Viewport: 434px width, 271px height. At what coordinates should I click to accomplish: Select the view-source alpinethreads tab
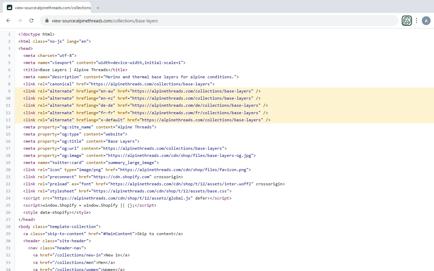(x=47, y=7)
